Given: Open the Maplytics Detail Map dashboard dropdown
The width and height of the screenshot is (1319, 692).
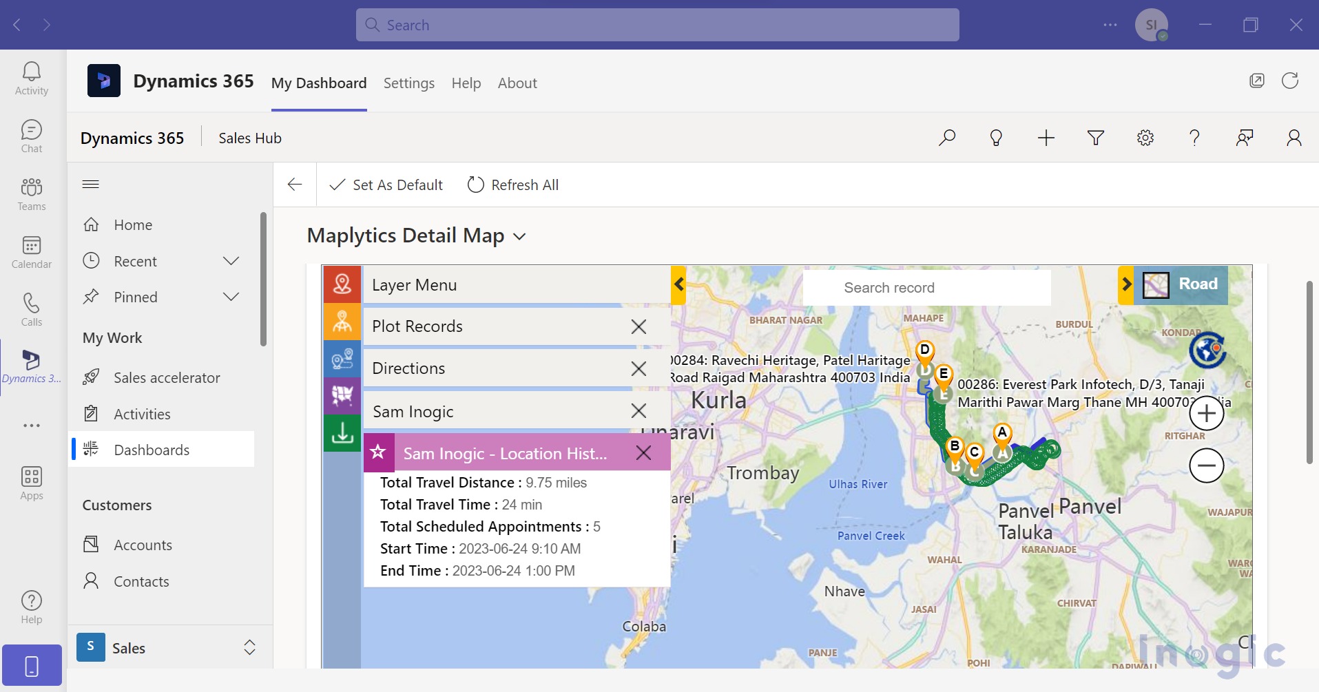Looking at the screenshot, I should pyautogui.click(x=520, y=236).
